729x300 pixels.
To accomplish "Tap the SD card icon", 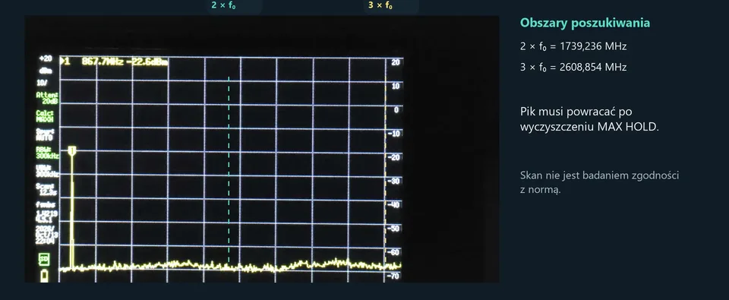I will [44, 259].
